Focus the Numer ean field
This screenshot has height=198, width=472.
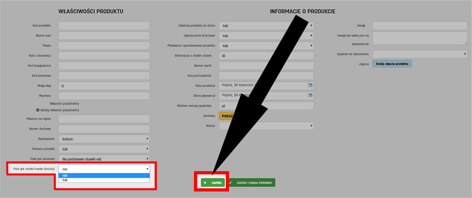pos(104,36)
